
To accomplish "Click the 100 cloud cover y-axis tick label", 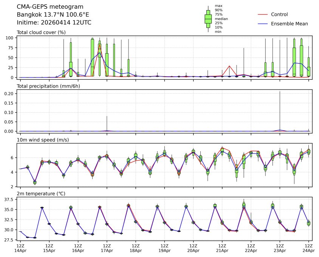I will coord(10,38).
